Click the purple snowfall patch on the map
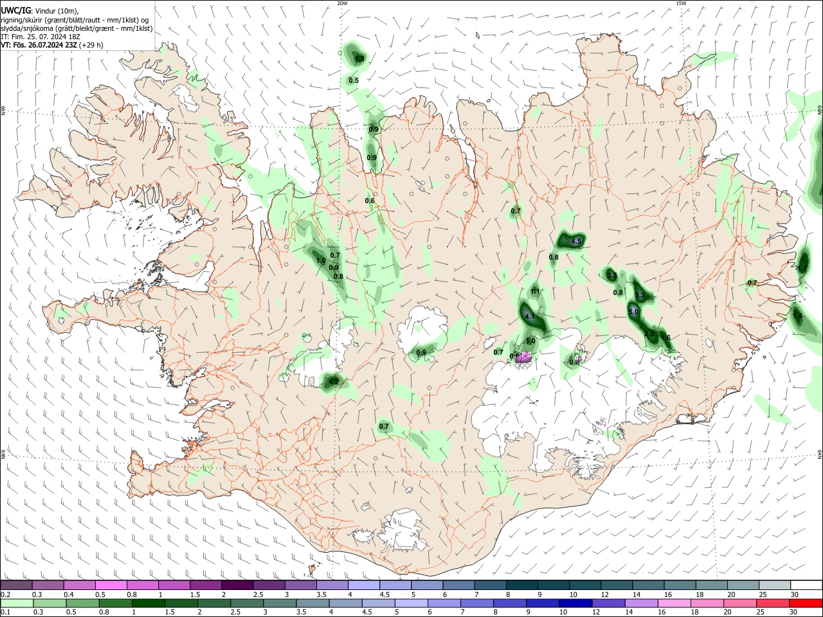 [x=525, y=357]
